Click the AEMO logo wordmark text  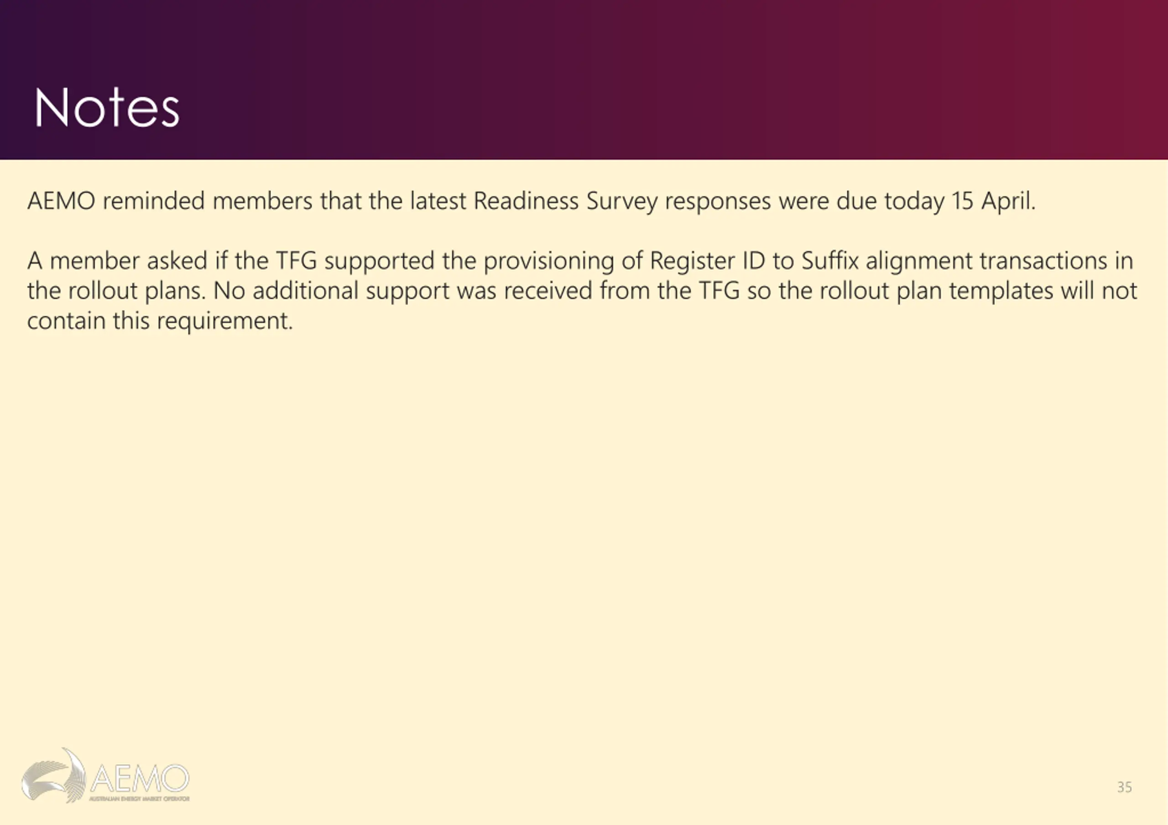[140, 778]
